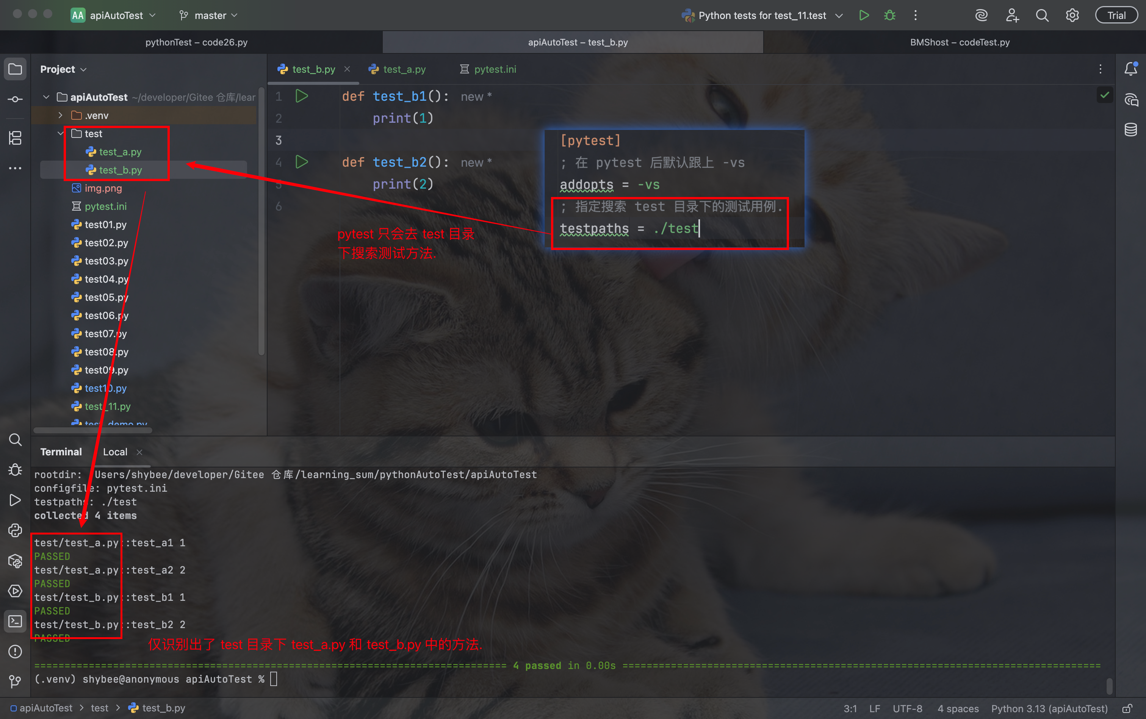1146x719 pixels.
Task: Open the Python Packages tool window
Action: (15, 561)
